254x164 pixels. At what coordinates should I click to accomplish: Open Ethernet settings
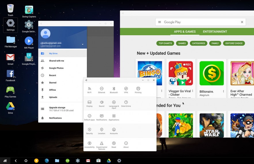(102, 90)
